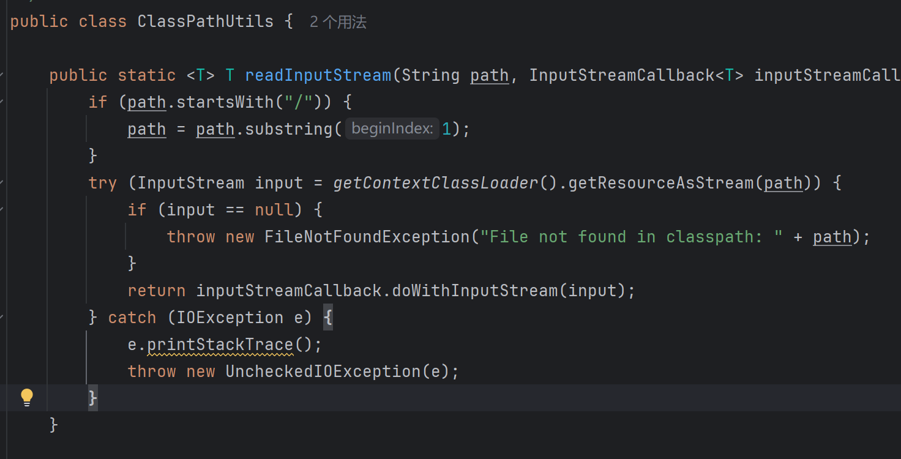The width and height of the screenshot is (901, 459).
Task: Click "path" left of the assignment operator
Action: click(x=147, y=129)
